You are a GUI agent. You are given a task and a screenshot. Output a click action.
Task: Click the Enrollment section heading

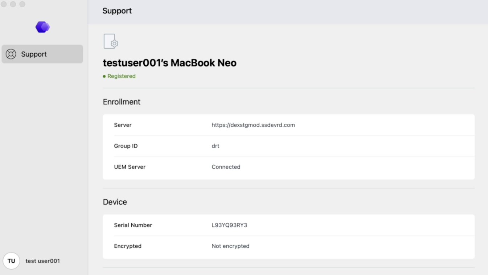(122, 102)
